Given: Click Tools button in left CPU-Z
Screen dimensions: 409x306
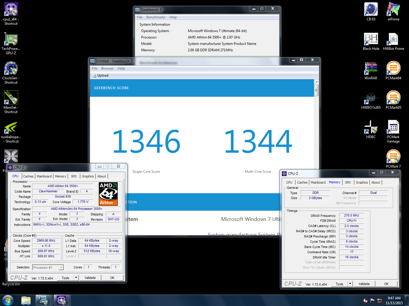Looking at the screenshot, I should (x=65, y=278).
